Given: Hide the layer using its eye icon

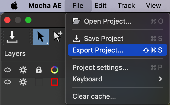Looking at the screenshot, I should tap(8, 82).
